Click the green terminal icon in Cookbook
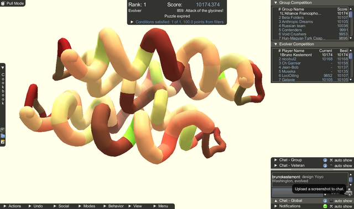 [x=3, y=130]
